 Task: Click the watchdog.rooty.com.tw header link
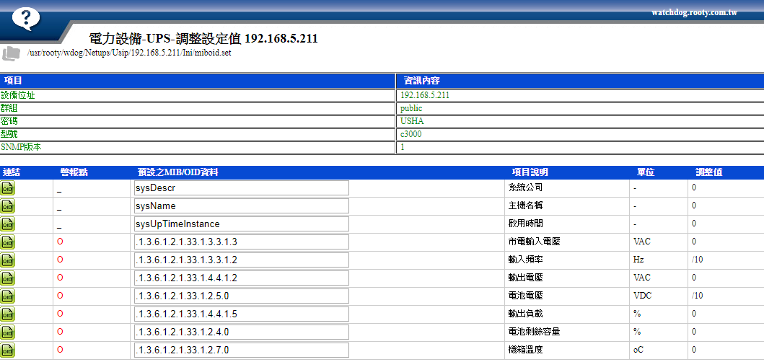click(693, 13)
